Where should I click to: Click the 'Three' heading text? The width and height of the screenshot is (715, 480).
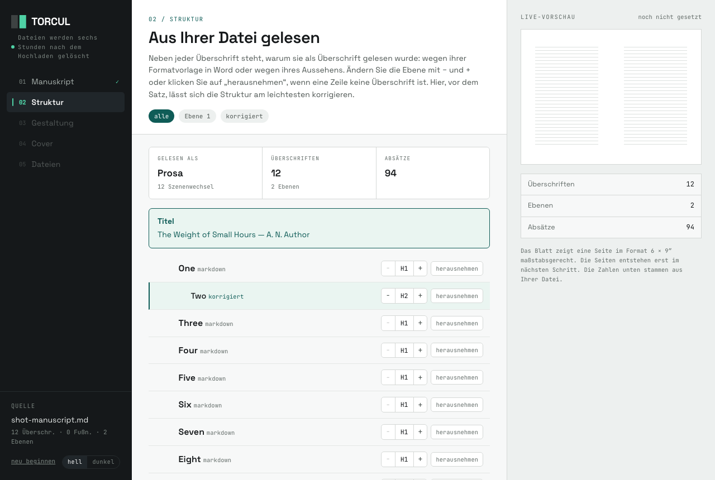point(190,323)
